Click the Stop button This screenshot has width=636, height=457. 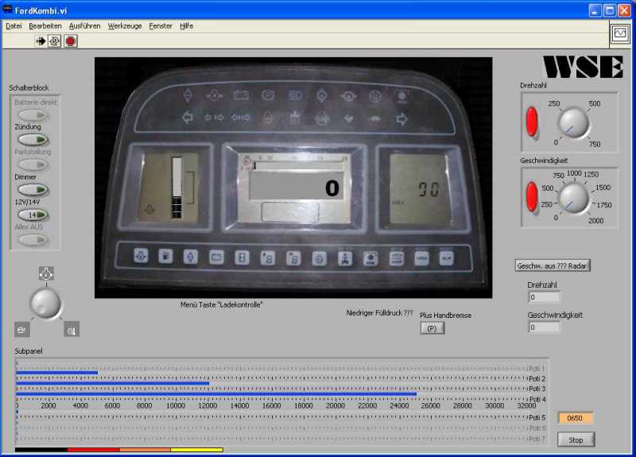576,440
